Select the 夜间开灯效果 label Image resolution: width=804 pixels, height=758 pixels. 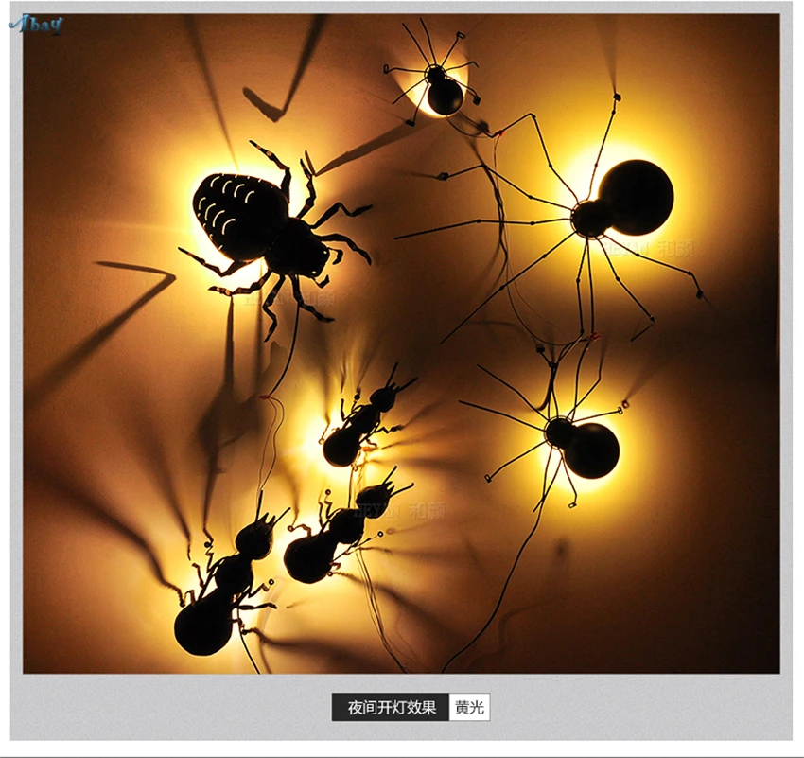point(391,707)
